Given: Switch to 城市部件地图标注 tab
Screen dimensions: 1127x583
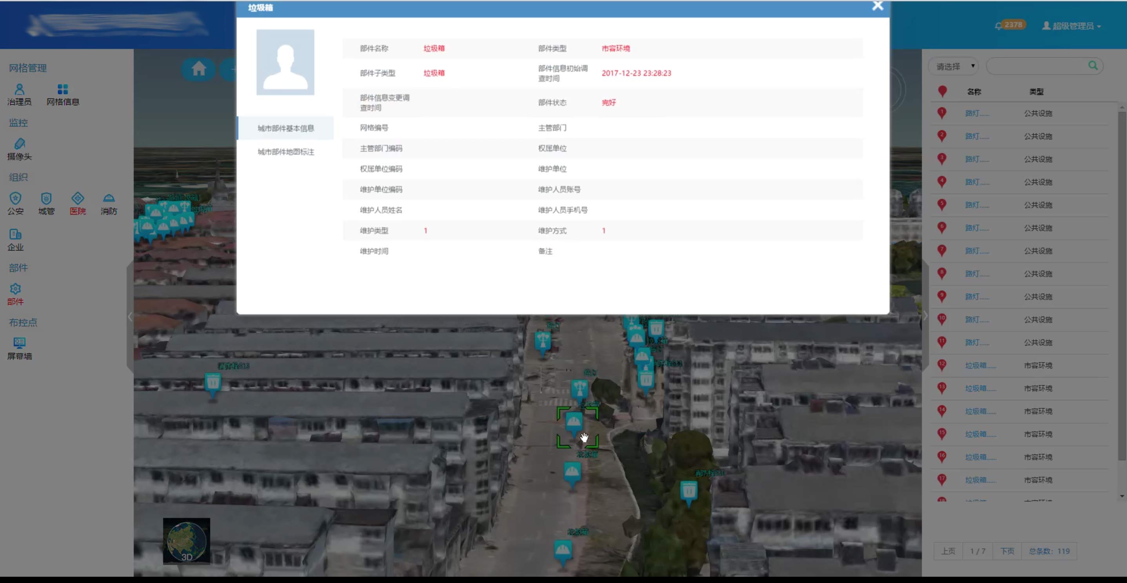Looking at the screenshot, I should (285, 152).
